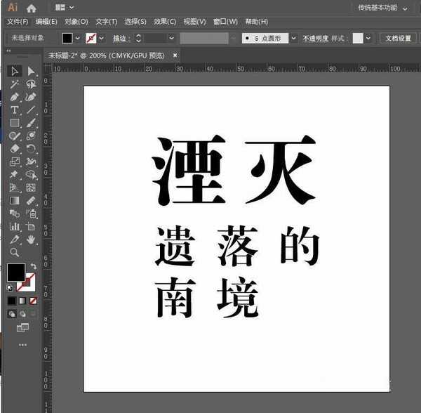Select the Rectangle tool
This screenshot has height=413, width=421.
pos(14,123)
